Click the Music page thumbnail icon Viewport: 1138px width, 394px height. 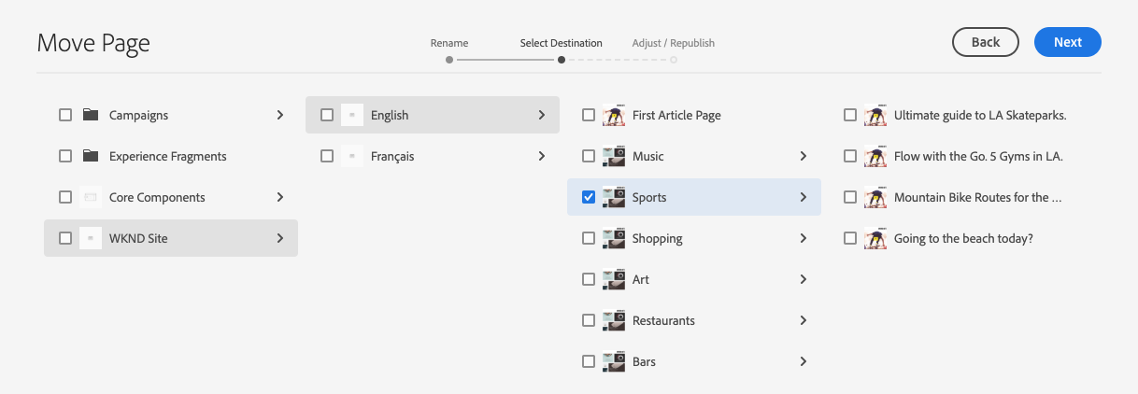pos(614,157)
